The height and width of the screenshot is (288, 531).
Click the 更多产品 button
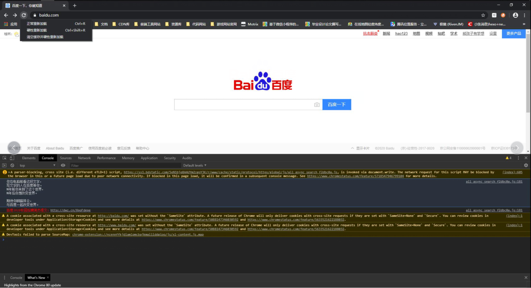coord(514,33)
